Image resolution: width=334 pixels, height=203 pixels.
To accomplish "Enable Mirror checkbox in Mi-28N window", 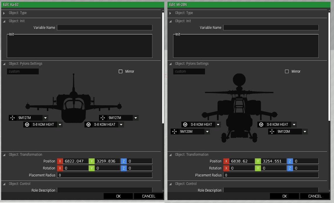I will (x=287, y=71).
